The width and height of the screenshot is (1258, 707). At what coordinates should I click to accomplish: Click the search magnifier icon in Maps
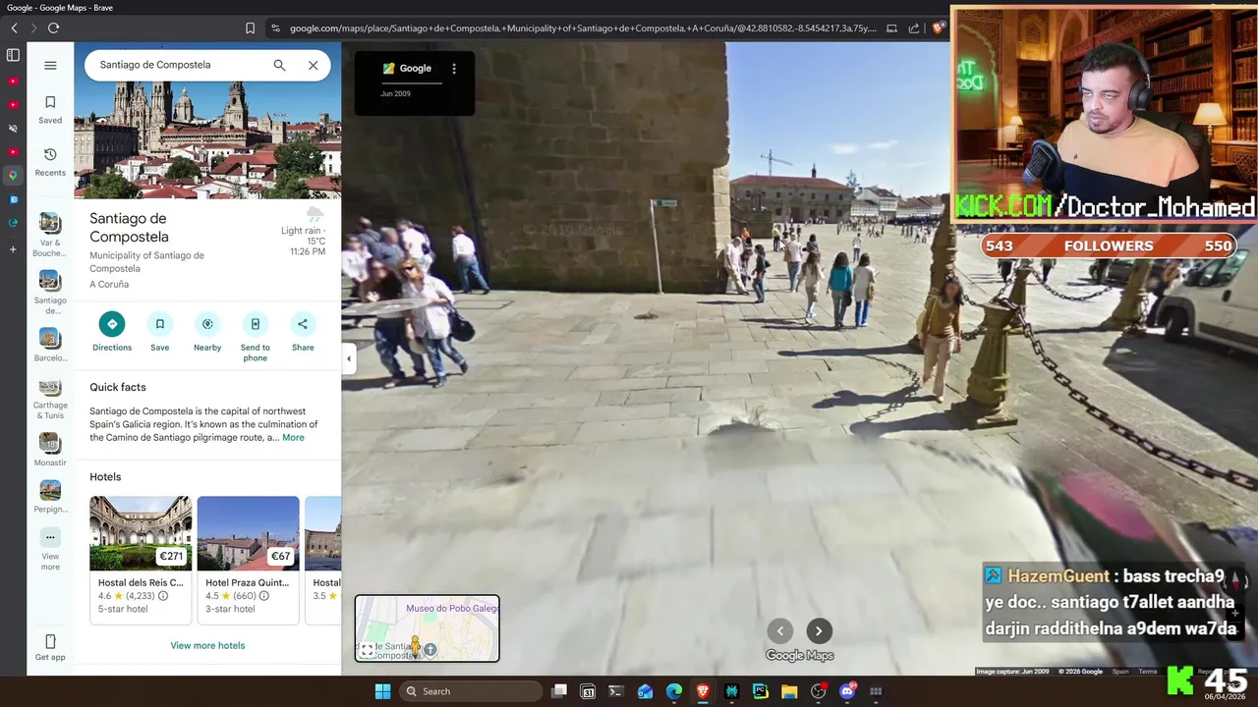pyautogui.click(x=279, y=65)
